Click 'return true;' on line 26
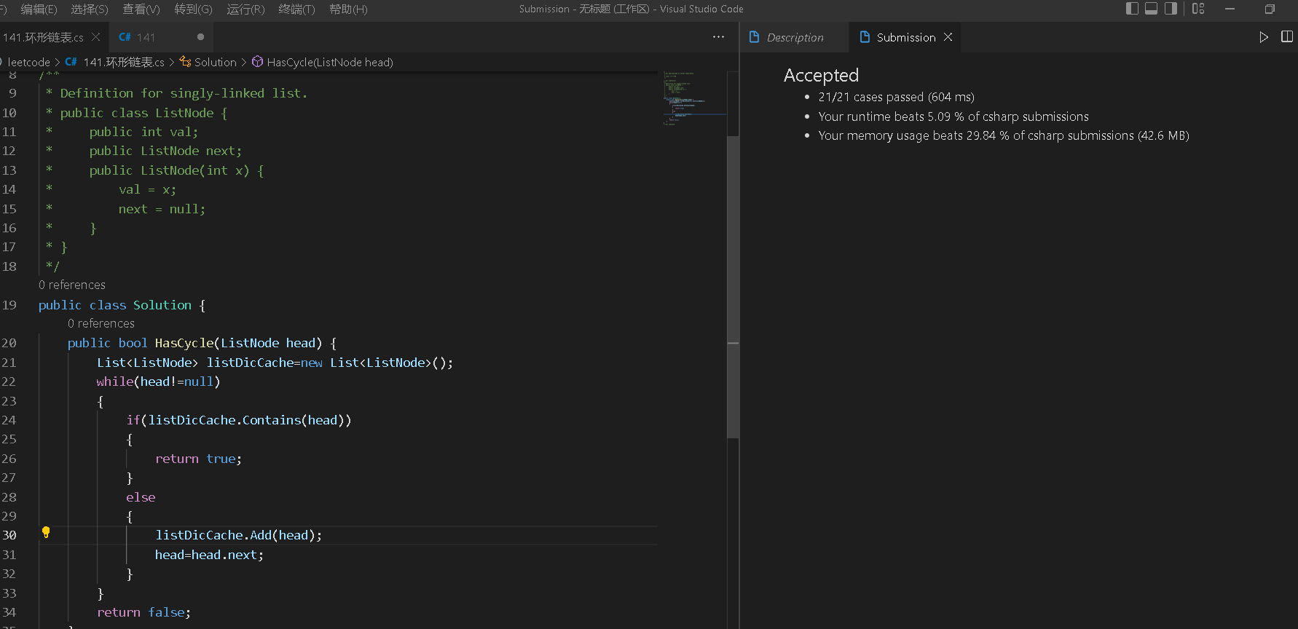This screenshot has height=629, width=1298. 198,459
